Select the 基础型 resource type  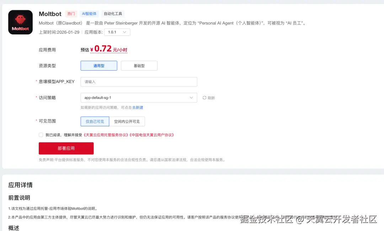pos(139,66)
